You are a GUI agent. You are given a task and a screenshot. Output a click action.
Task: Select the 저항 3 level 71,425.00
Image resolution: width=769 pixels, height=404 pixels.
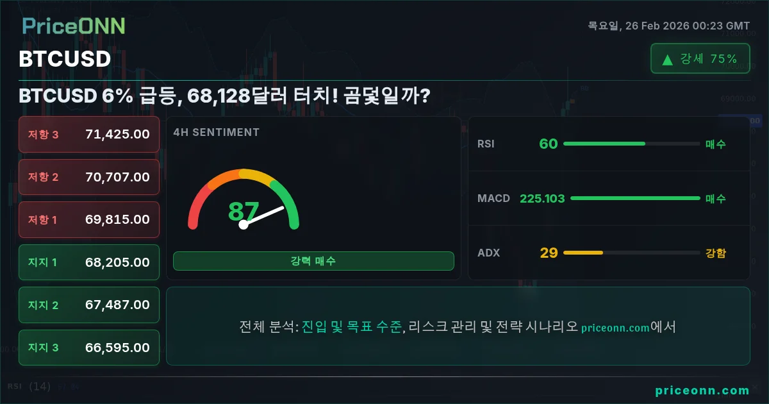click(89, 135)
